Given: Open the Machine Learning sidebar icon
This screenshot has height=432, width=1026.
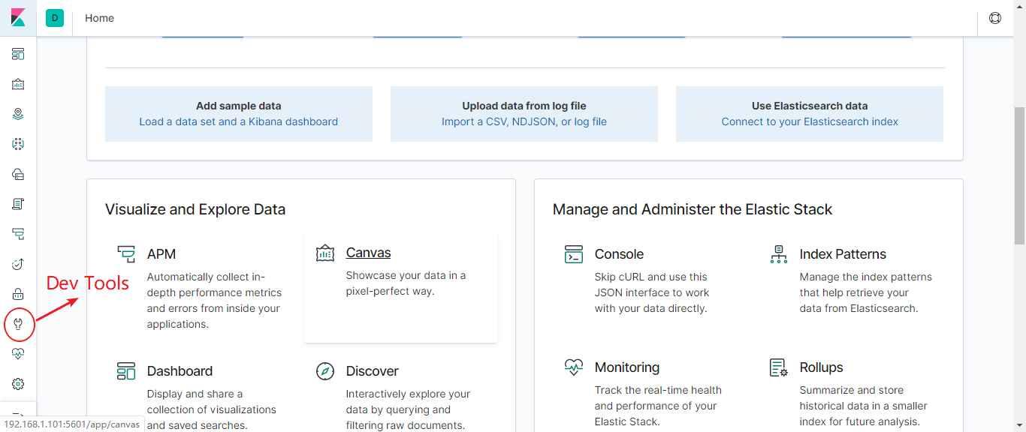Looking at the screenshot, I should coord(18,144).
